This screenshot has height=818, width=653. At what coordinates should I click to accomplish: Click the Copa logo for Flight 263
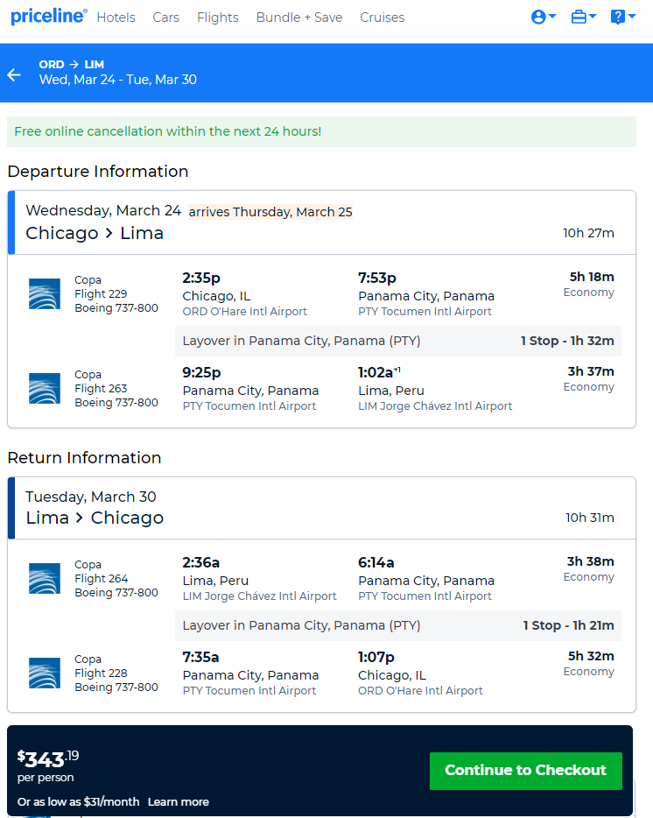[45, 389]
